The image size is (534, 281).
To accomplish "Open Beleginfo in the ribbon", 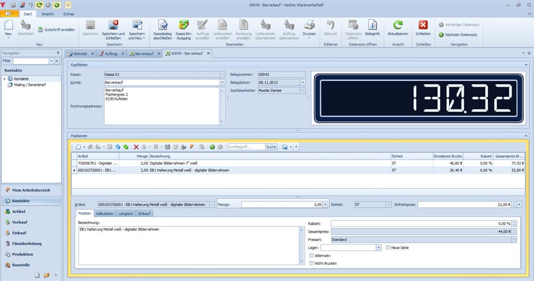I will (x=372, y=25).
